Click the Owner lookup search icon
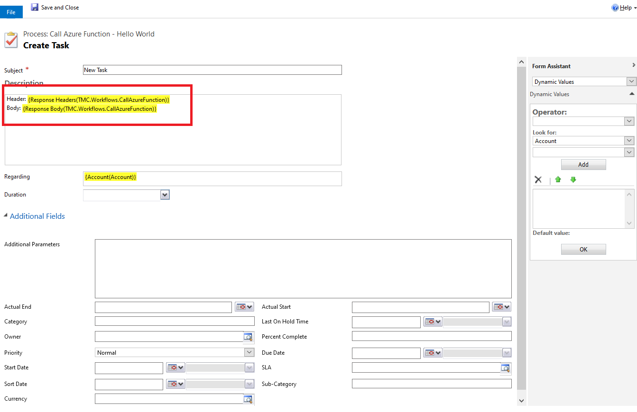 tap(248, 337)
